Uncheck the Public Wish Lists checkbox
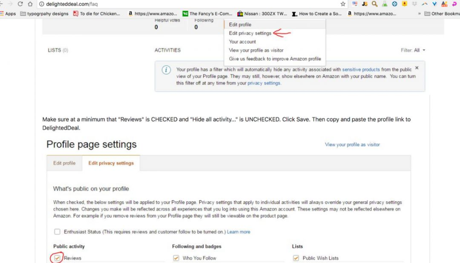The image size is (460, 263). [296, 258]
